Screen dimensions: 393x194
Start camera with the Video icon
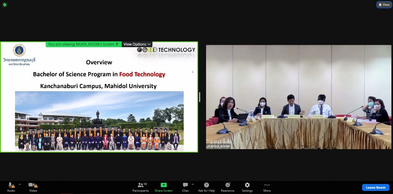tap(33, 185)
